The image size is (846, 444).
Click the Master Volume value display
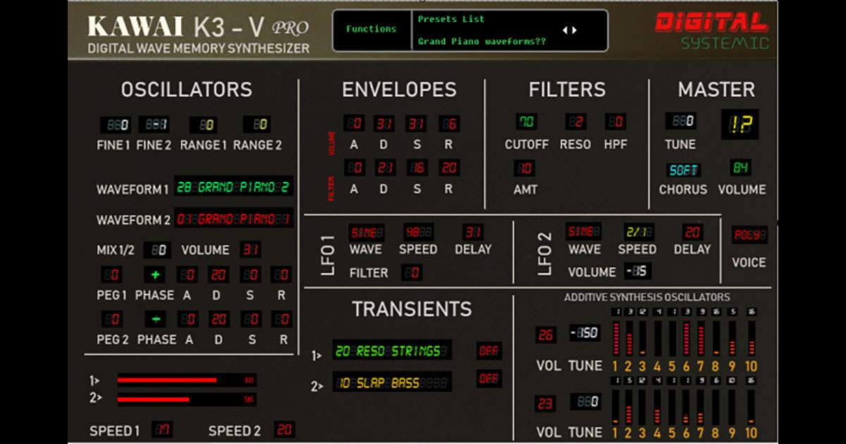[740, 168]
